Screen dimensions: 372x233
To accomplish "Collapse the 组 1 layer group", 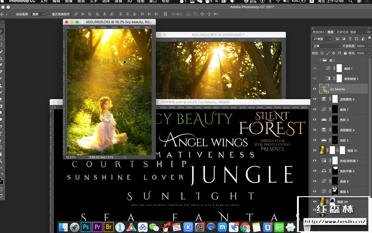I will click(x=320, y=60).
